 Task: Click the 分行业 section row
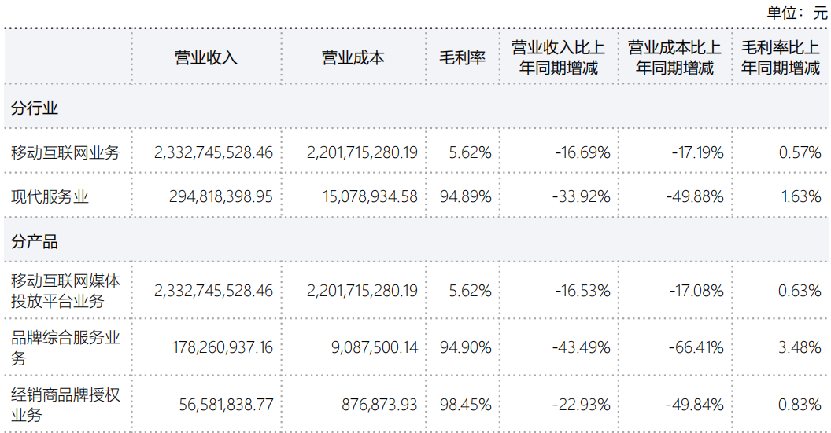pos(35,108)
